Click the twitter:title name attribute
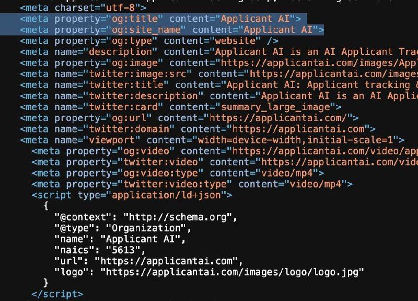The image size is (418, 301). pos(126,85)
